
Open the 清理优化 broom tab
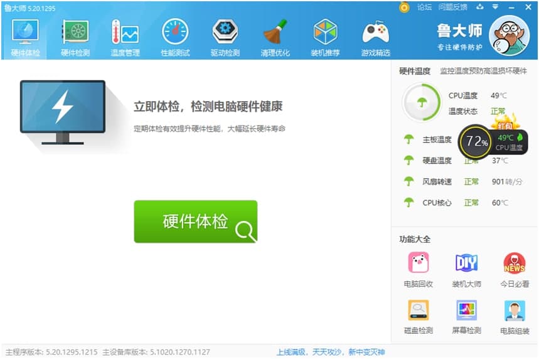point(275,37)
